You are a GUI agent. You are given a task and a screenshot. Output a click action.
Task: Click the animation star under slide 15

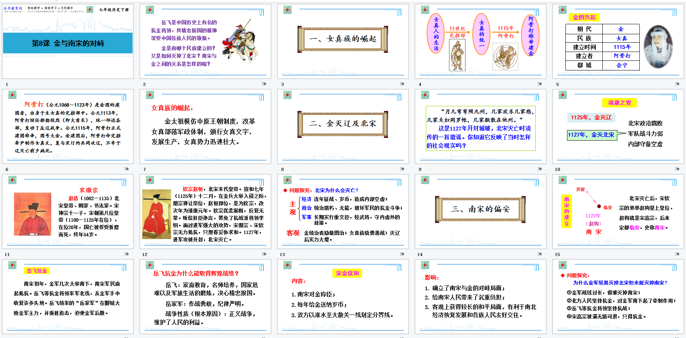pos(677,254)
